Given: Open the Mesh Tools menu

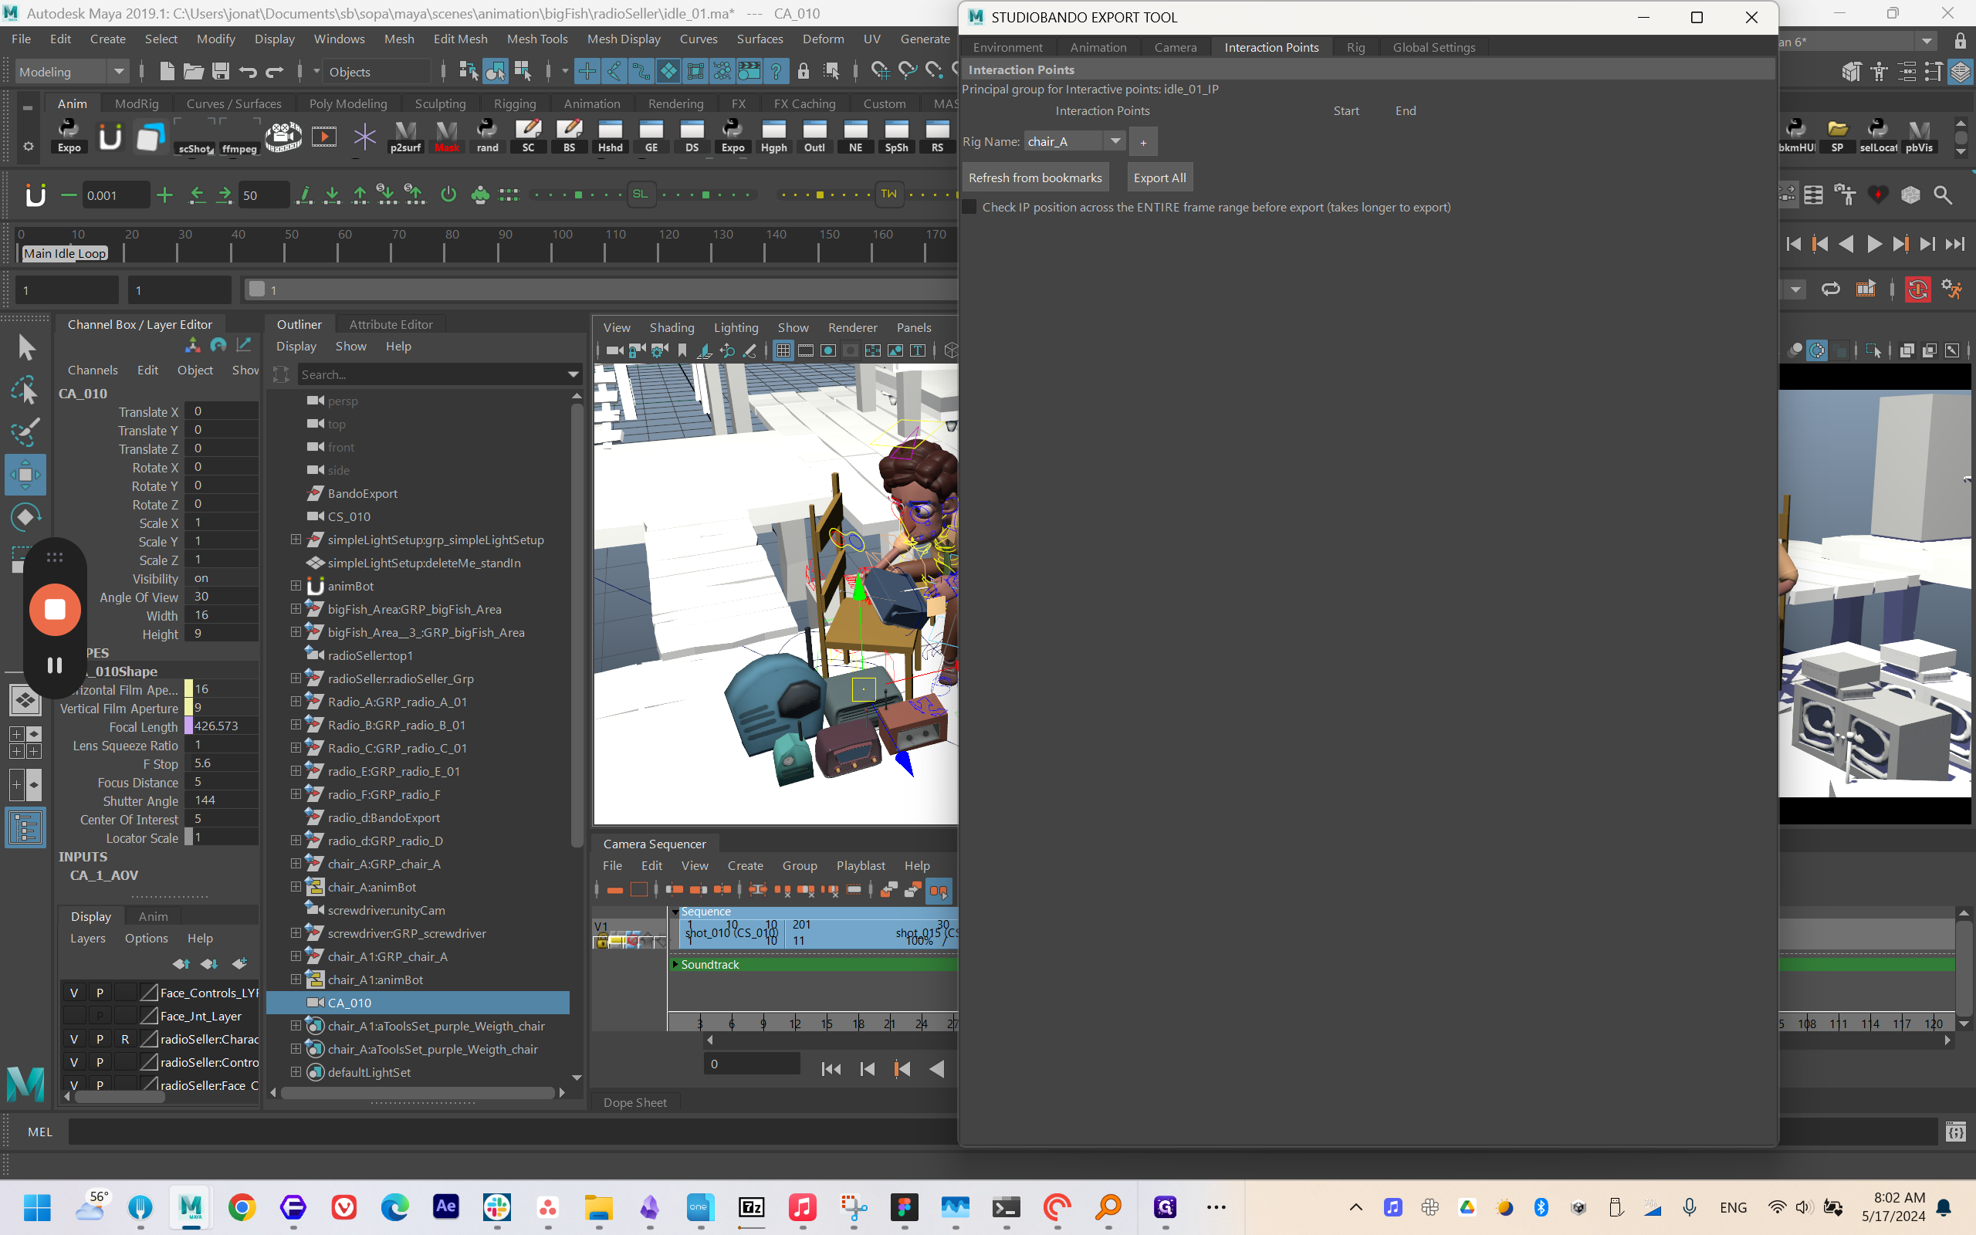Looking at the screenshot, I should pos(536,39).
